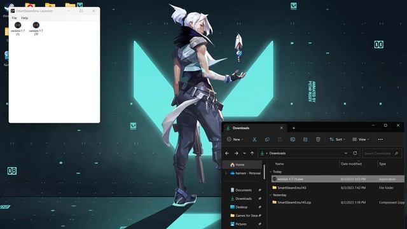Click the Copy icon in Explorer toolbar

point(267,139)
